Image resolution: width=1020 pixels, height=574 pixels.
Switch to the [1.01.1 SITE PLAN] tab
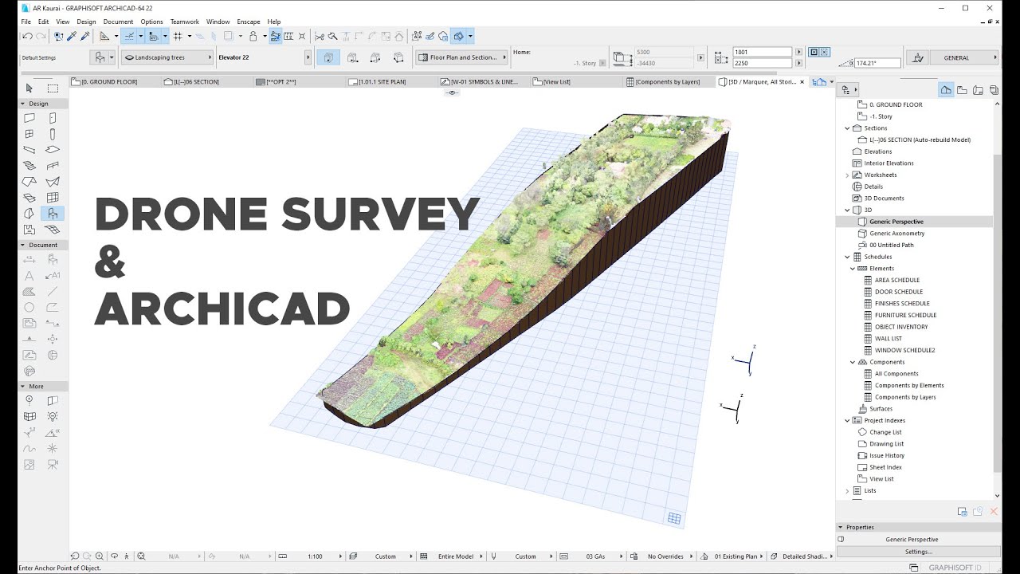click(x=390, y=81)
